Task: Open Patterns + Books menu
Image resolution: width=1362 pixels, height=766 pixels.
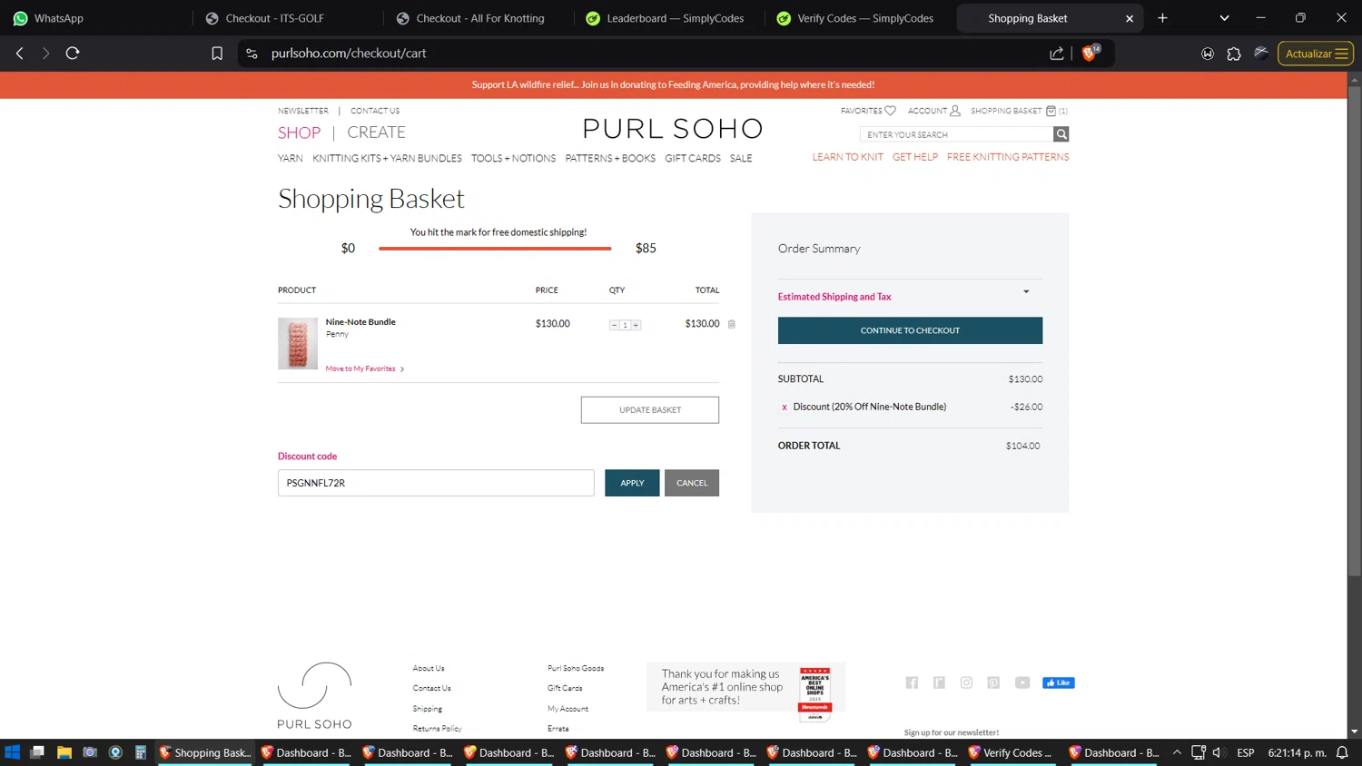Action: [610, 158]
